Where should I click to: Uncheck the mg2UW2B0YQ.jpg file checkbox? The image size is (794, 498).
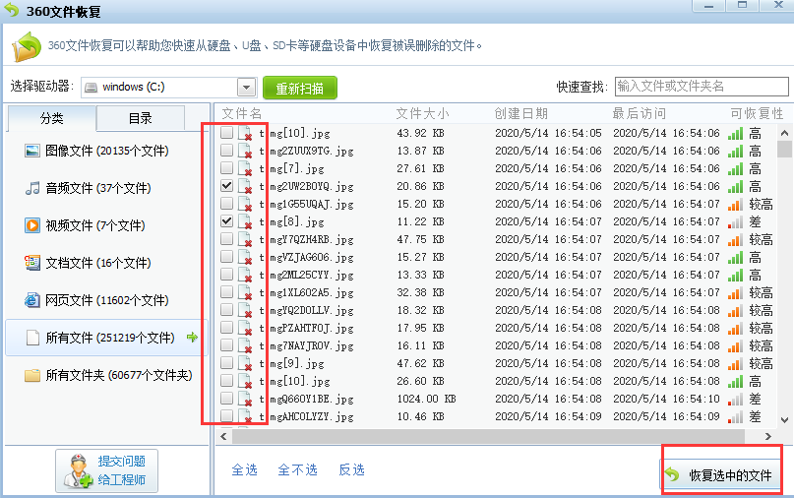pyautogui.click(x=226, y=186)
